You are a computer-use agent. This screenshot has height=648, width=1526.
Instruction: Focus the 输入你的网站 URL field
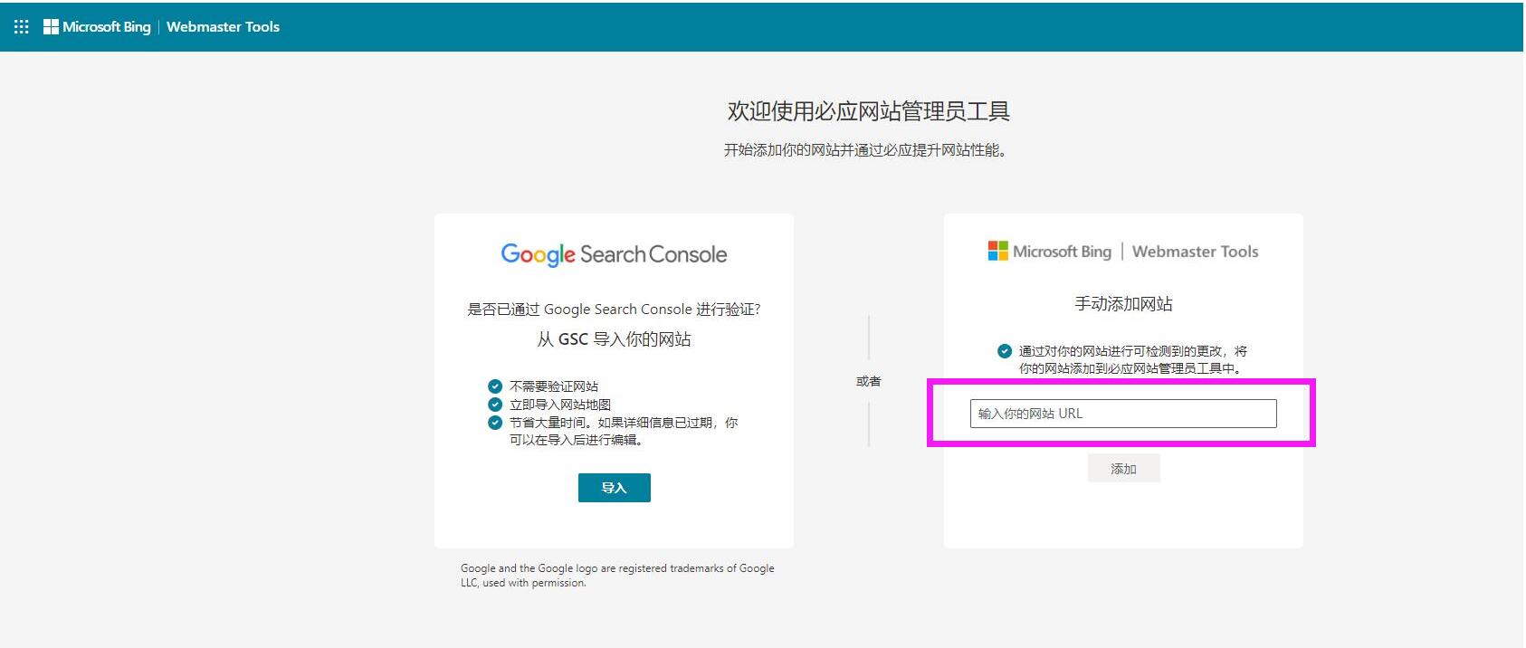[x=1123, y=414]
